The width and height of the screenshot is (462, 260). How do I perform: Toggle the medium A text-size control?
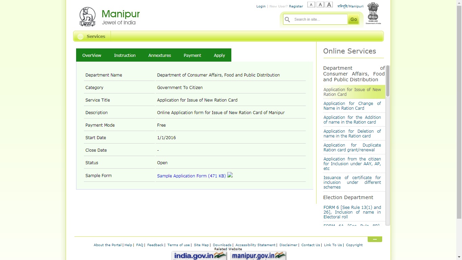coord(320,4)
